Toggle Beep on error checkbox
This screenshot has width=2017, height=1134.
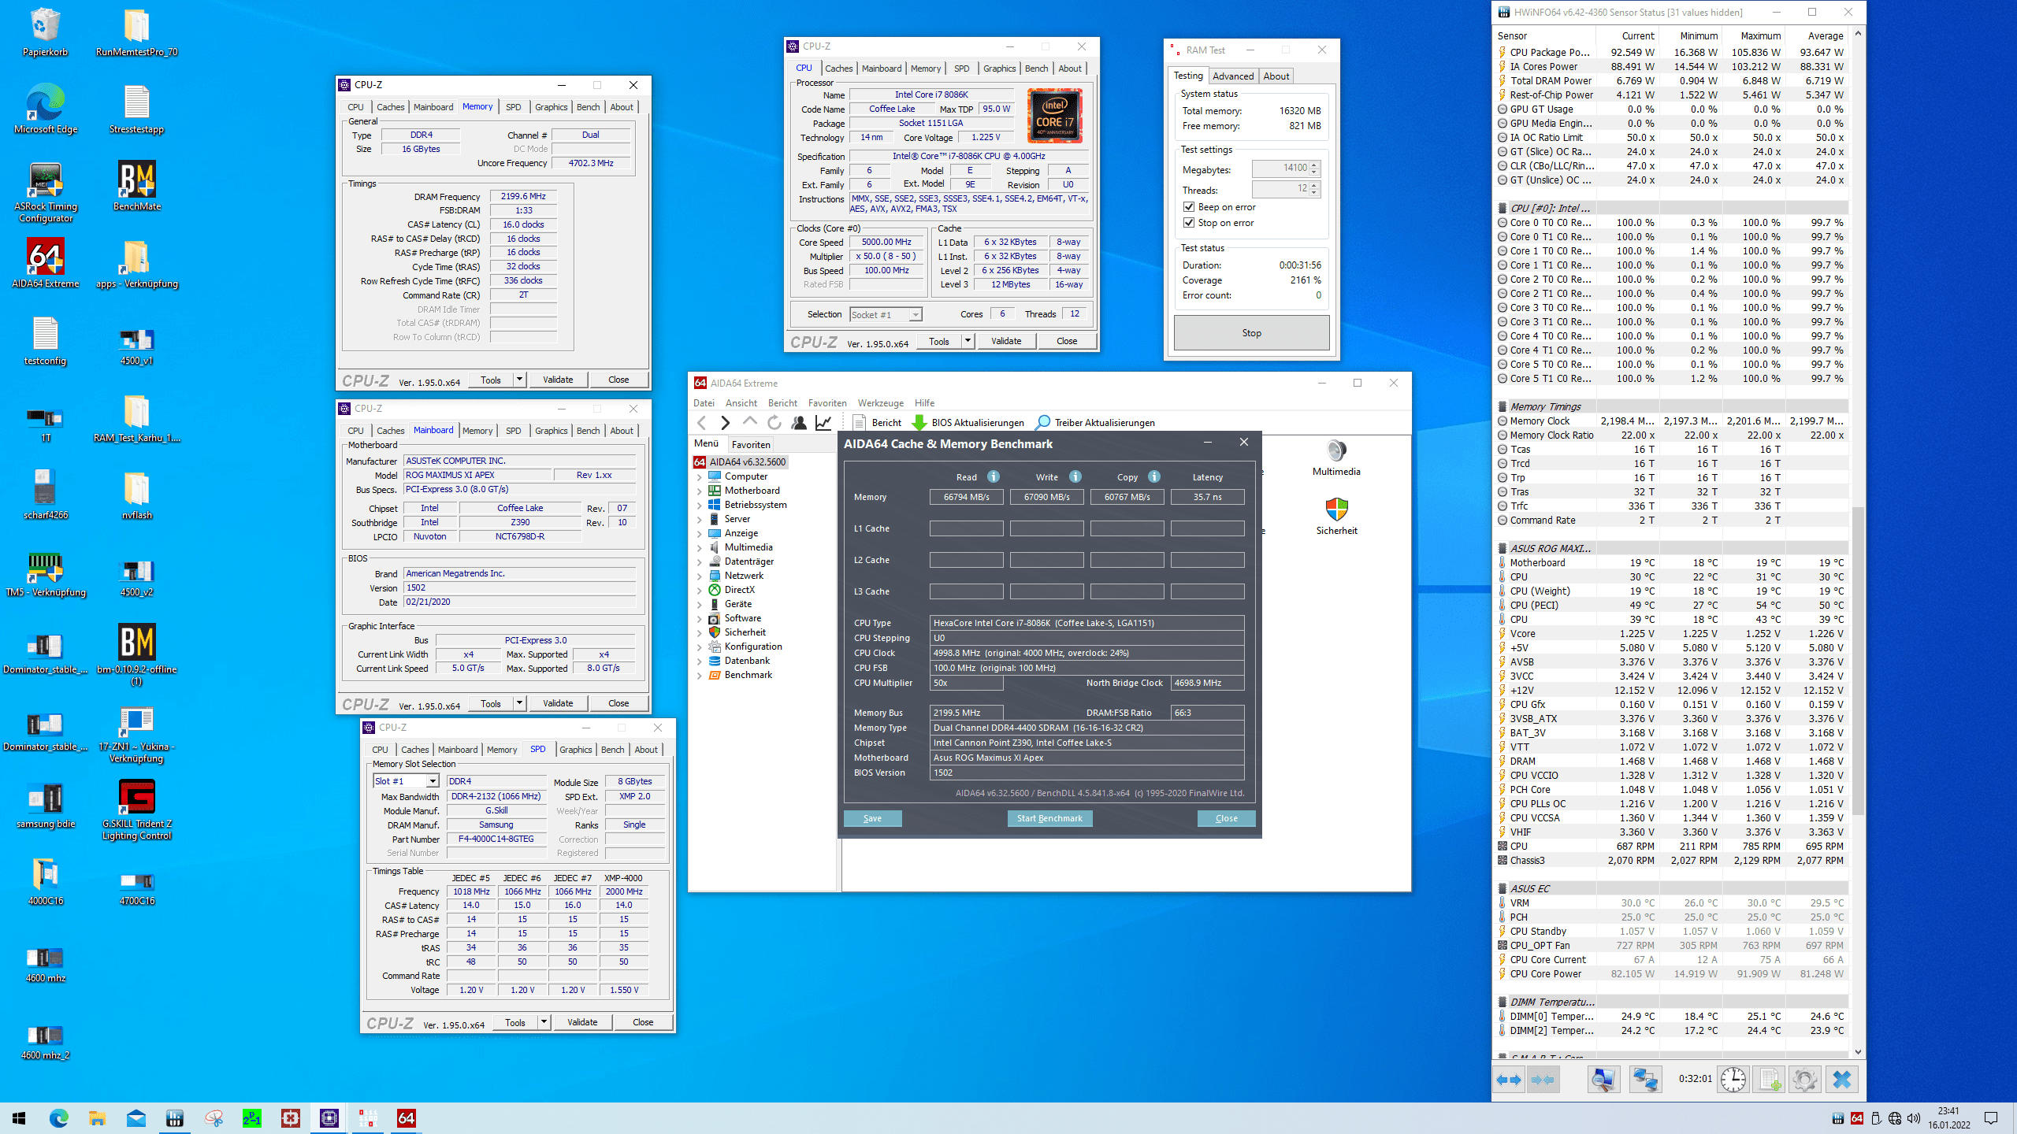pyautogui.click(x=1189, y=207)
